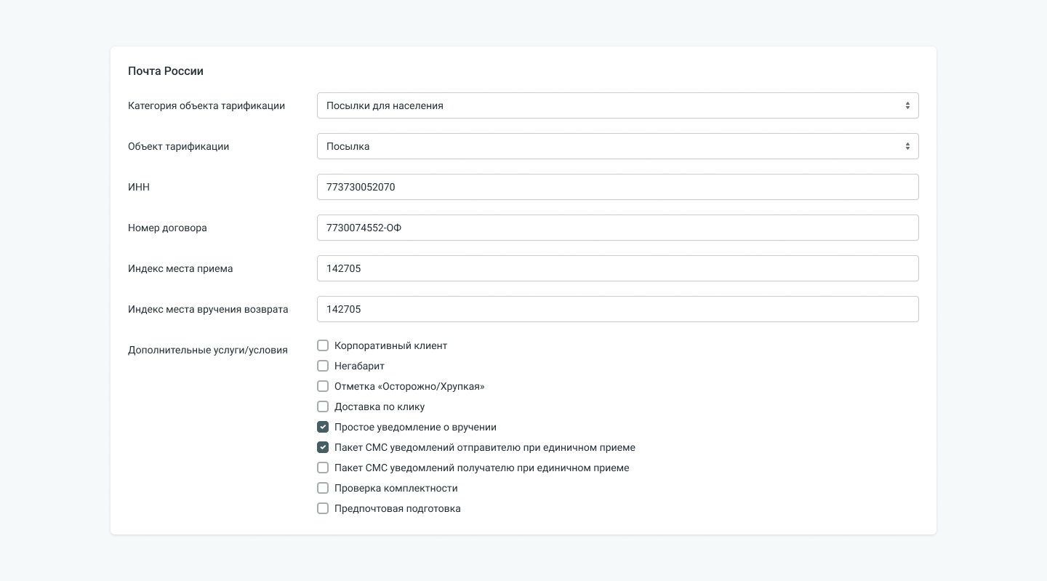Click the Объект тарификации label
1047x581 pixels.
click(x=178, y=146)
